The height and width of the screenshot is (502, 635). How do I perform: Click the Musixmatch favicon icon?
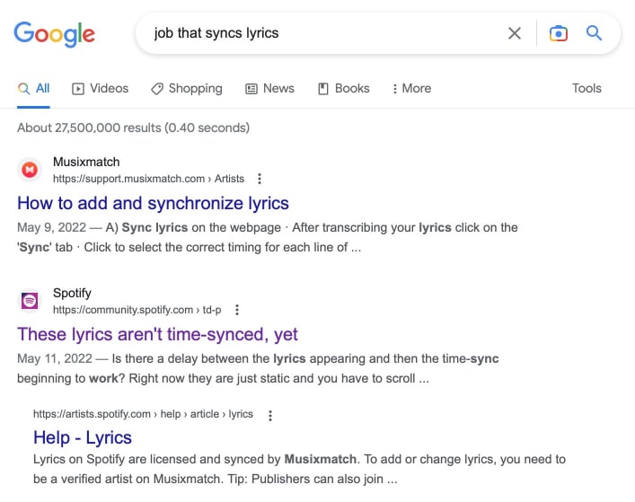30,170
